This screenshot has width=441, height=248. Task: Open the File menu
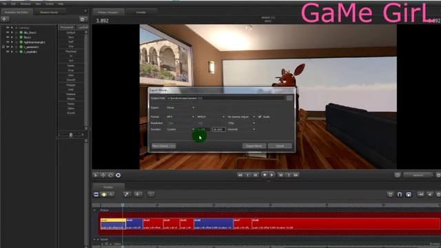[5, 4]
